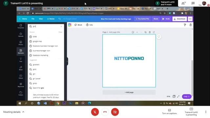Viewport: 210px width, 118px height.
Task: Open the Folders panel in Canva sidebar
Action: coord(21,93)
